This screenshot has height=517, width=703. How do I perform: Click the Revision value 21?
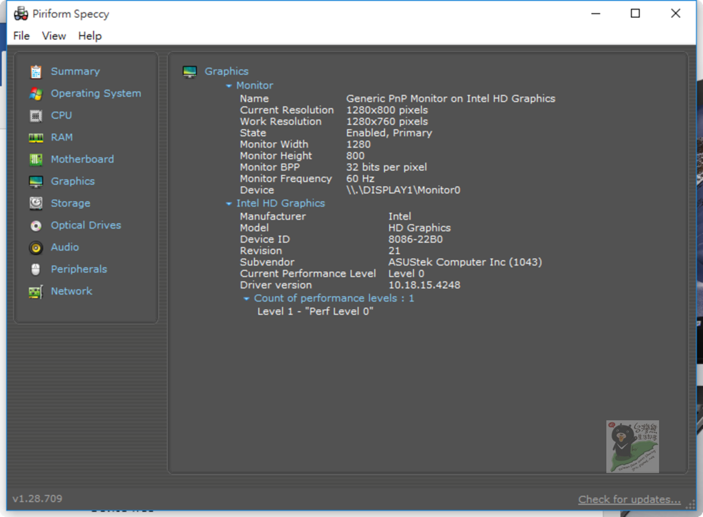(394, 251)
